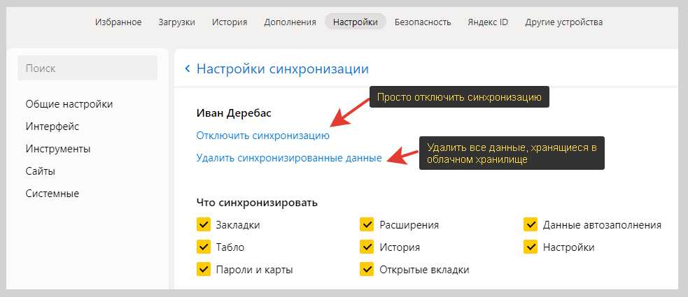This screenshot has height=297, width=688.
Task: Click the Поиск settings search field
Action: pyautogui.click(x=87, y=68)
